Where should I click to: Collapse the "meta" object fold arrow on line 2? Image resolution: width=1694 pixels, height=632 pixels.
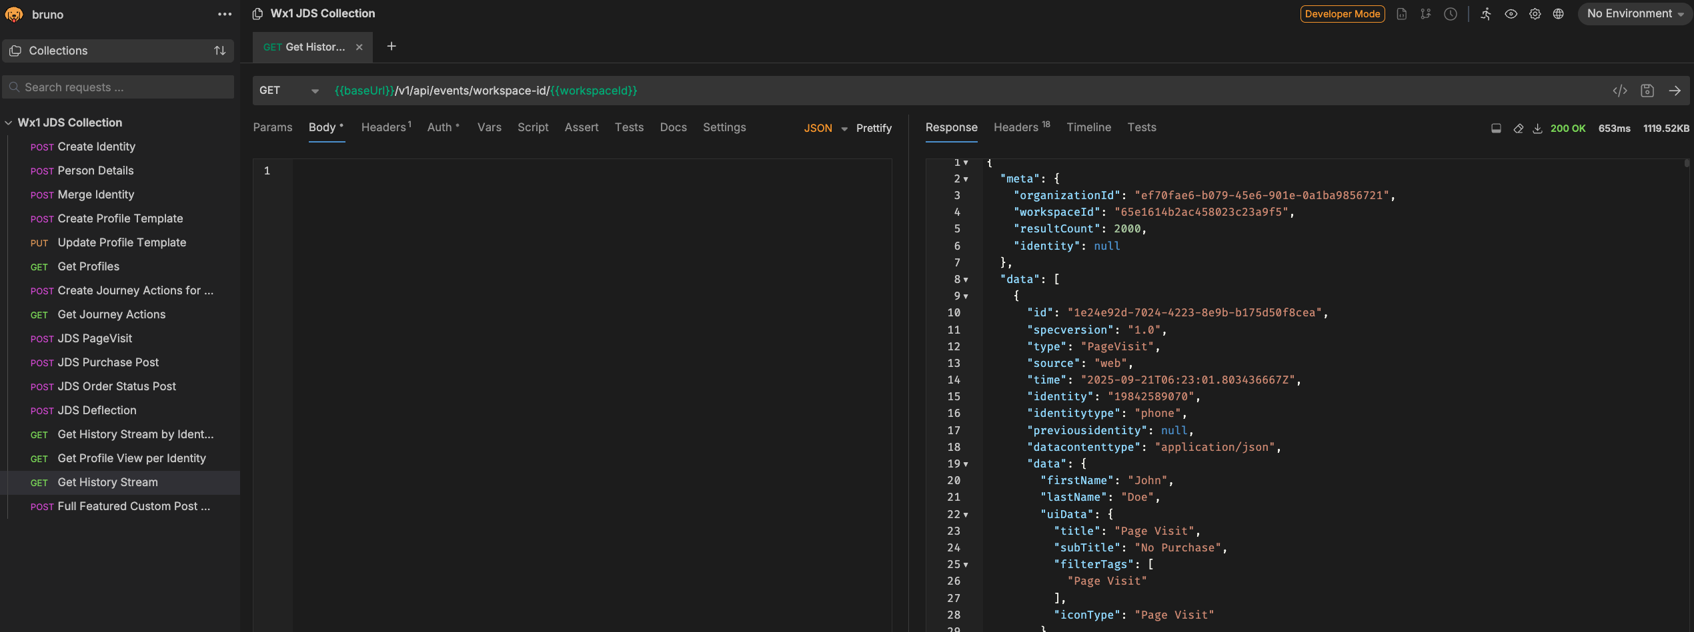[x=966, y=179]
